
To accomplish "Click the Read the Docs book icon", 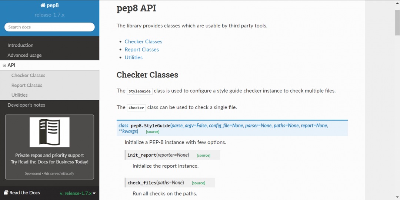I will pos(6,193).
